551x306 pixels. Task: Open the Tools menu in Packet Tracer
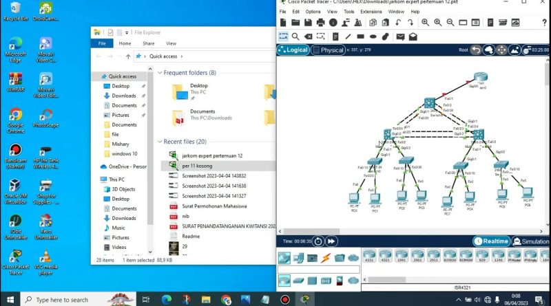click(349, 12)
